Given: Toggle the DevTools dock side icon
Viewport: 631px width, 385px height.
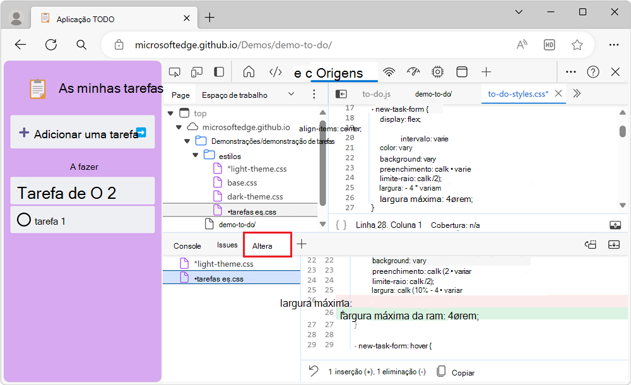Looking at the screenshot, I should pos(219,72).
